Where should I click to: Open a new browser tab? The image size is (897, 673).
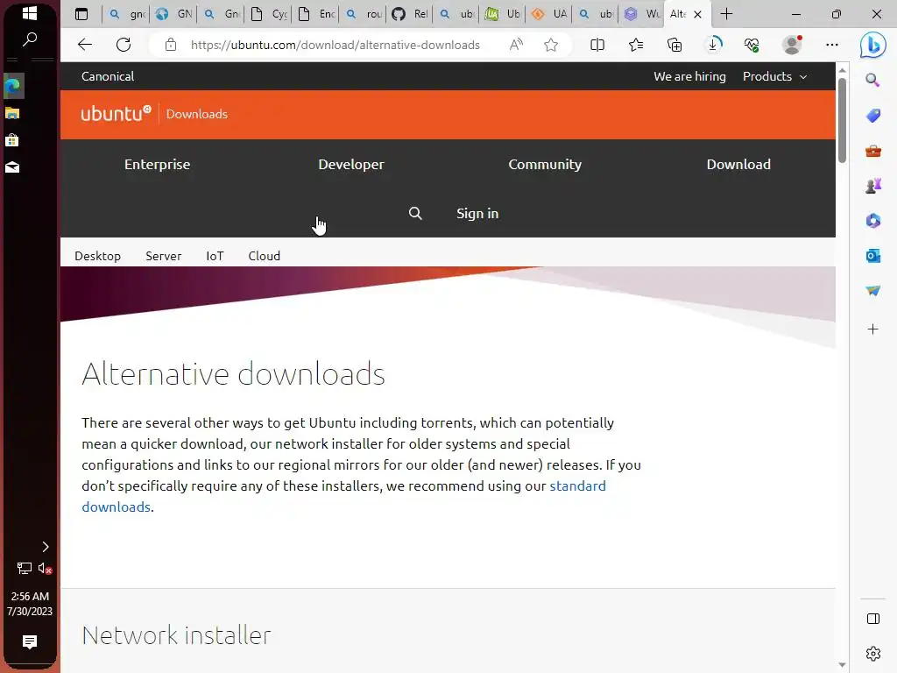tap(726, 14)
